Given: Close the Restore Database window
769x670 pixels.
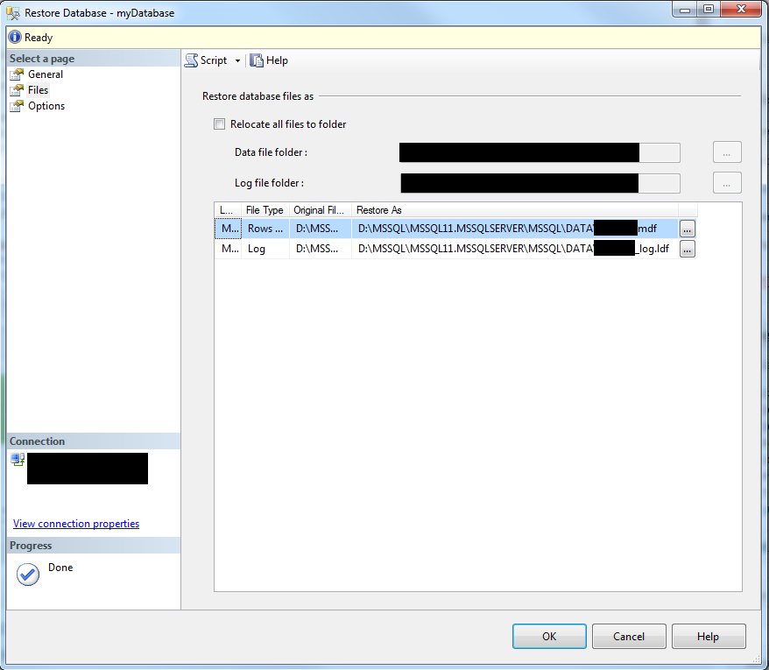Looking at the screenshot, I should [741, 9].
